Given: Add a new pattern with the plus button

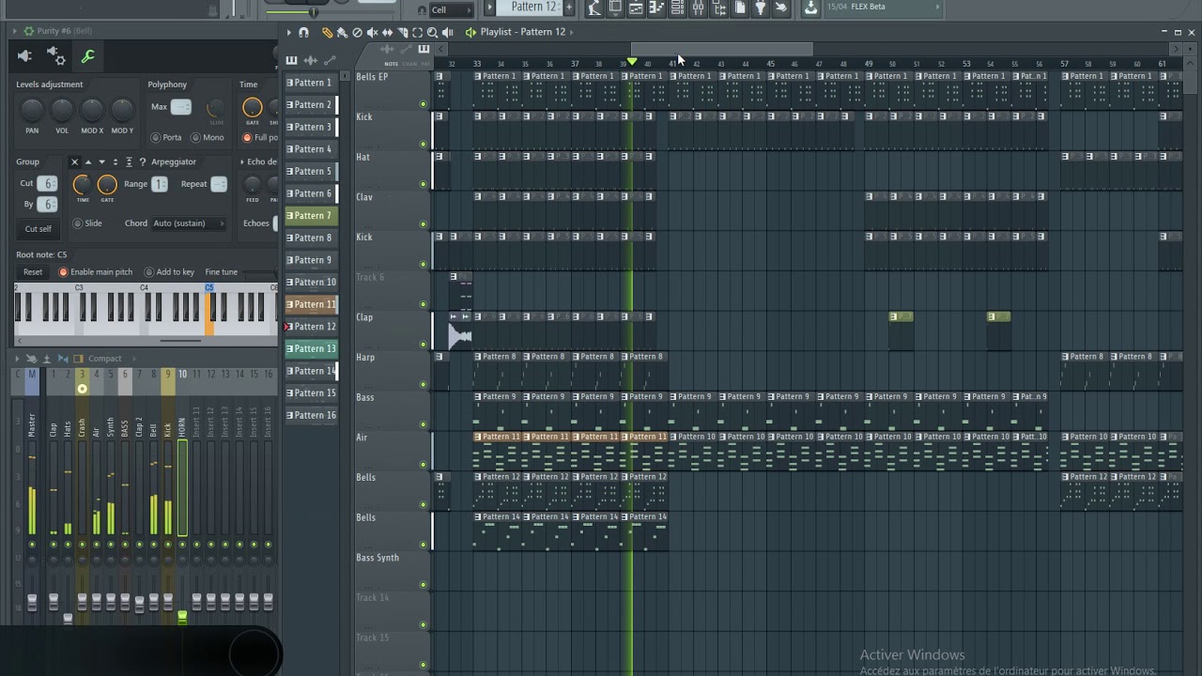Looking at the screenshot, I should (x=569, y=8).
